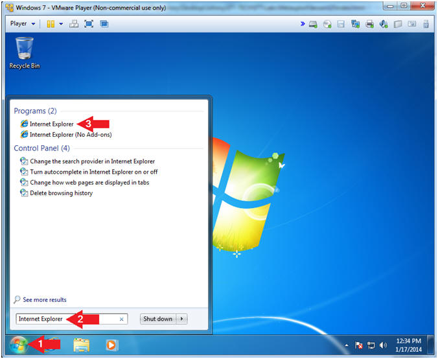Expand the power options arrow beside pause
The image size is (438, 359).
pyautogui.click(x=61, y=24)
